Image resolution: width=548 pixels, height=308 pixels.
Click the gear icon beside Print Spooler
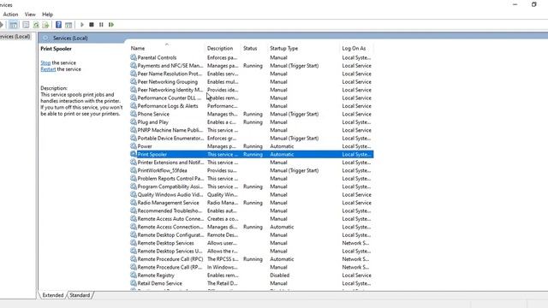pyautogui.click(x=134, y=154)
